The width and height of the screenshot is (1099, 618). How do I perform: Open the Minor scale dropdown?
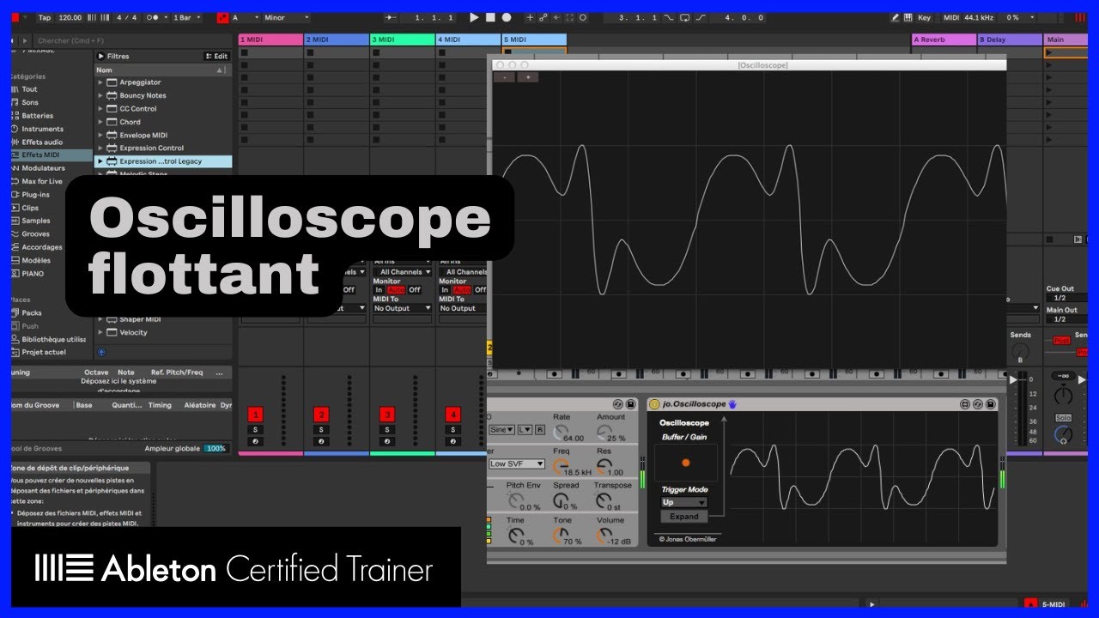click(285, 17)
